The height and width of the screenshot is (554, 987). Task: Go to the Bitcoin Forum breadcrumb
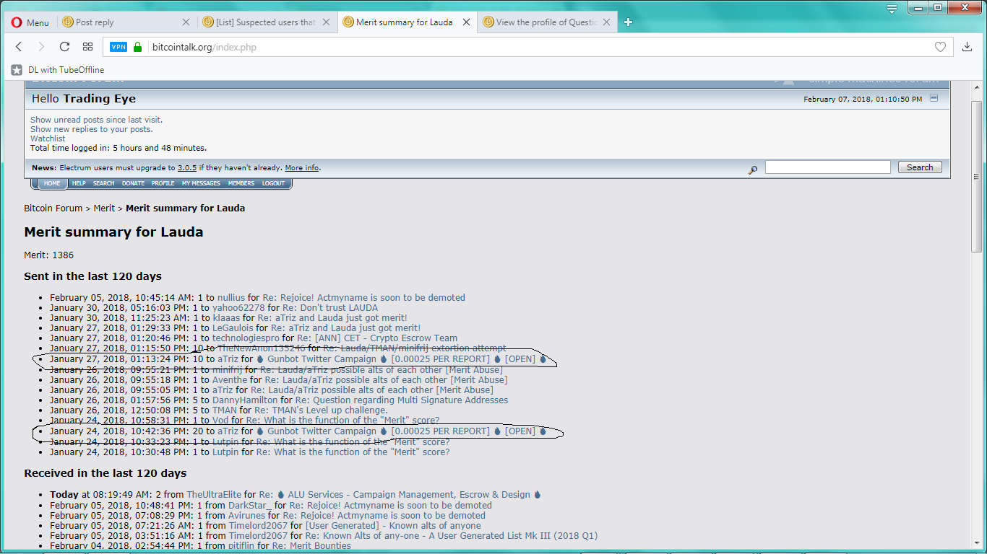click(x=53, y=208)
